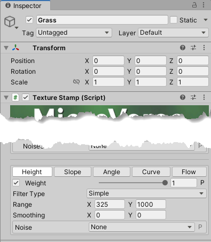
Task: Open Transform component three-dot menu
Action: tap(204, 48)
